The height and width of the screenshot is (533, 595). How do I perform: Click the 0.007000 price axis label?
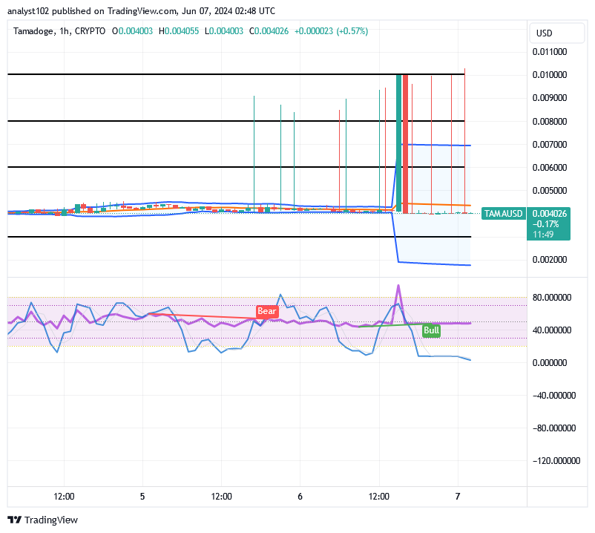click(x=550, y=145)
